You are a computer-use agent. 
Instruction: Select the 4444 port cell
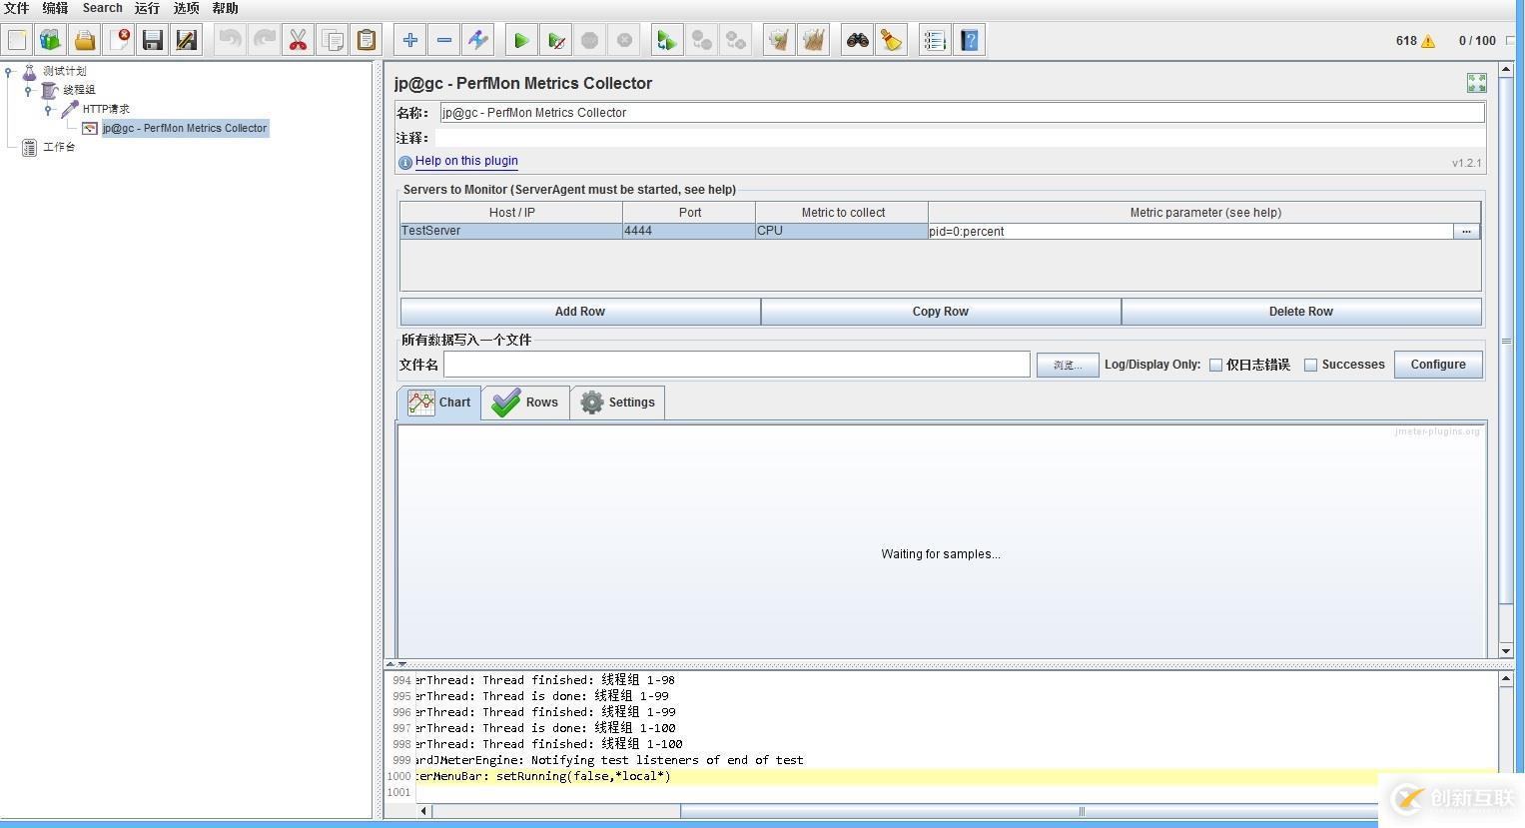[x=689, y=231]
